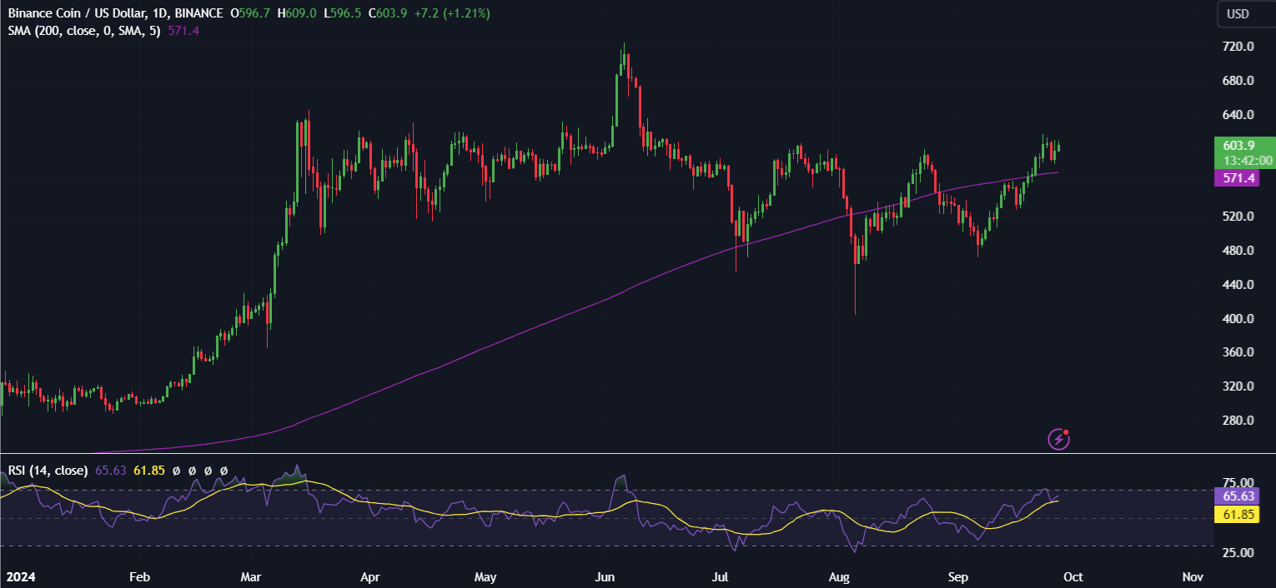Click the 480.0 price axis level
Image resolution: width=1276 pixels, height=588 pixels.
1239,250
